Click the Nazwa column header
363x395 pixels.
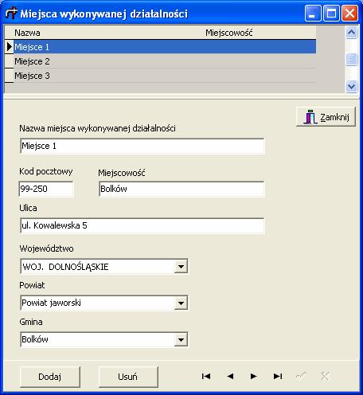(x=109, y=33)
